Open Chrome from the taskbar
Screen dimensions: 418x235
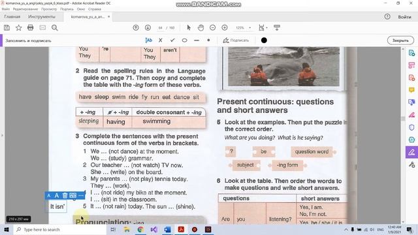(x=140, y=229)
